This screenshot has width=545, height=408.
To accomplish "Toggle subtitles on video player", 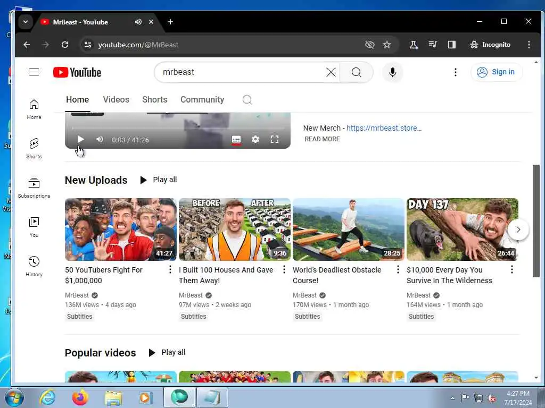I will pyautogui.click(x=236, y=140).
